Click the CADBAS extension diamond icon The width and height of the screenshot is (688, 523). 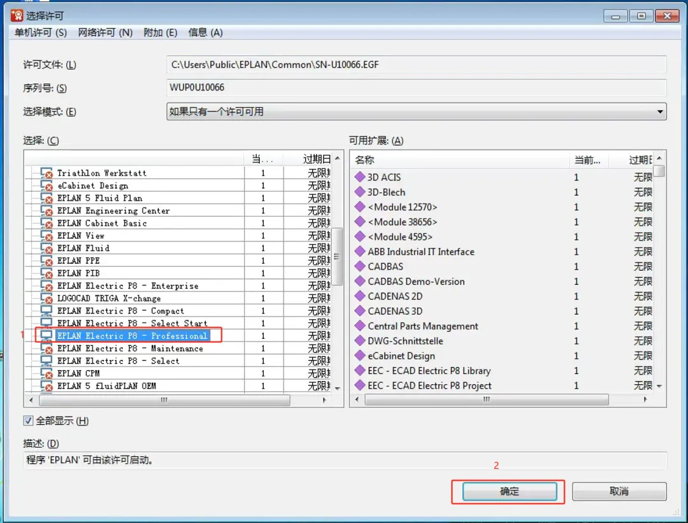point(360,266)
